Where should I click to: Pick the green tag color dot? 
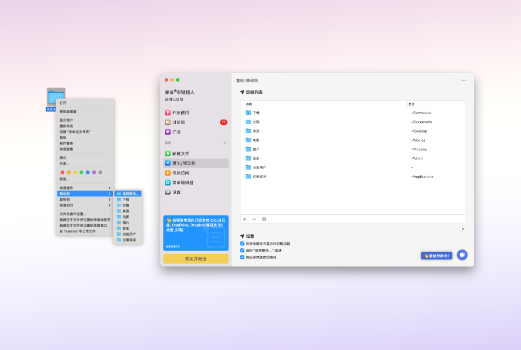tap(81, 172)
